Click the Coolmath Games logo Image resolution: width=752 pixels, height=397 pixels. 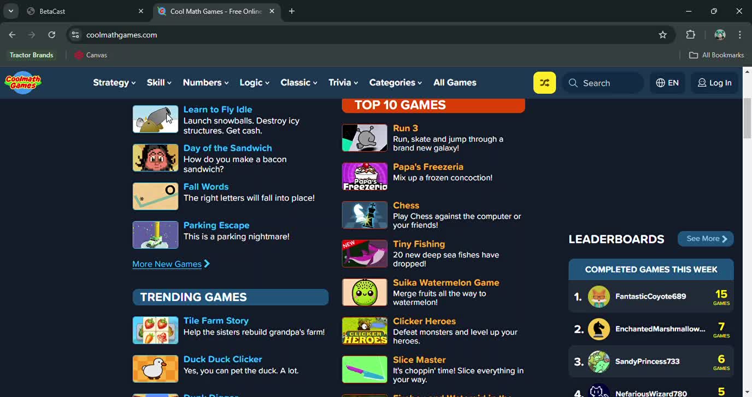pos(23,83)
